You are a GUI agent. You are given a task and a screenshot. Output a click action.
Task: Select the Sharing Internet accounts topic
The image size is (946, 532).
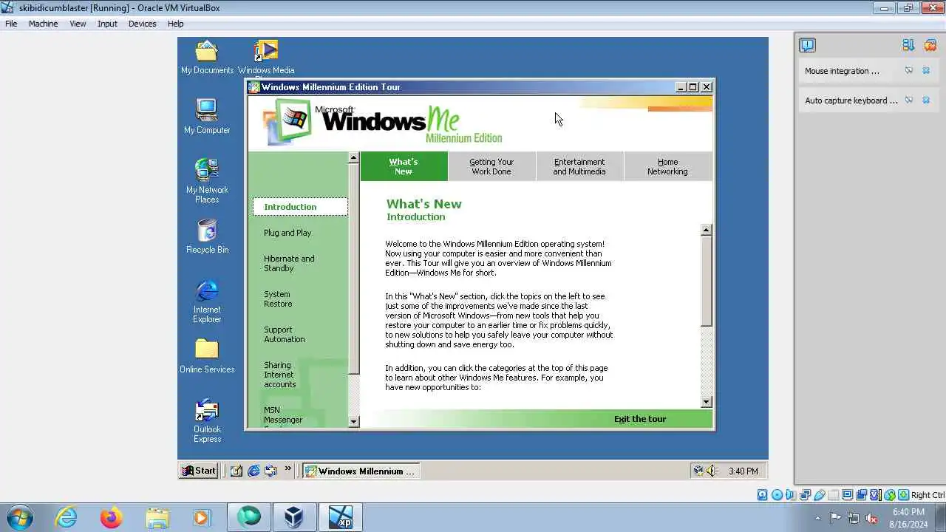coord(279,375)
